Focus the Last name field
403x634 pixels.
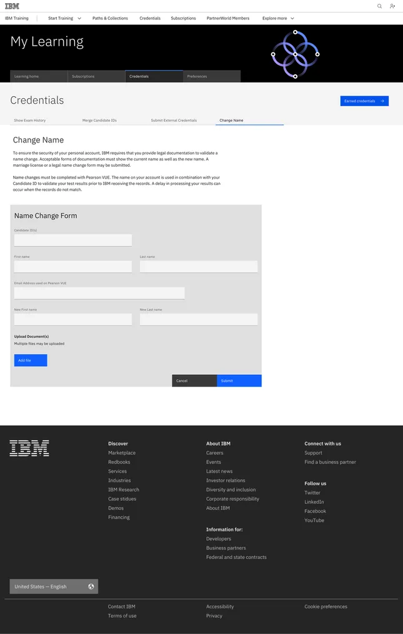(x=199, y=267)
